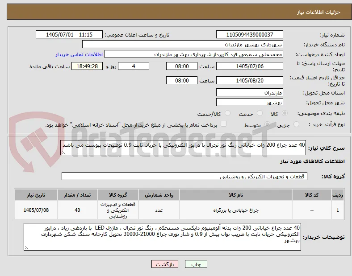Click the remaining time field 18:49:28
352x276 pixels.
[87, 66]
